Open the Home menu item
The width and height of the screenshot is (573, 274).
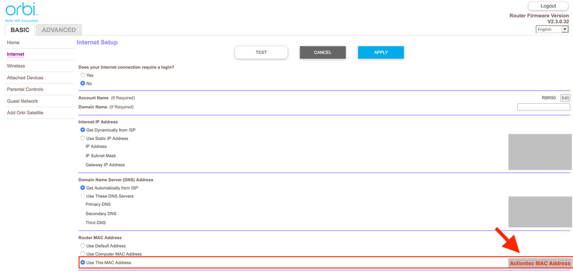(13, 42)
